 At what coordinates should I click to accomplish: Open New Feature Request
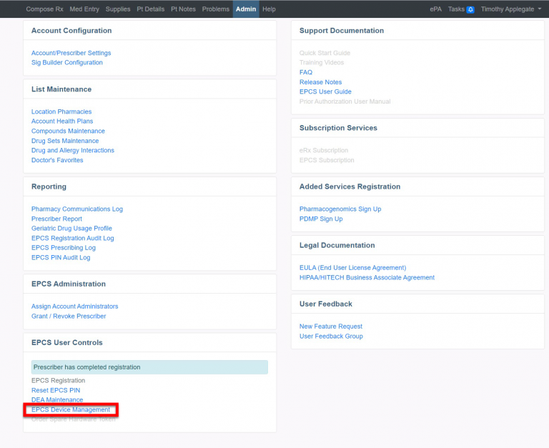330,327
